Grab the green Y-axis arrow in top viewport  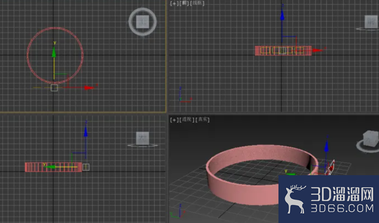(54, 52)
